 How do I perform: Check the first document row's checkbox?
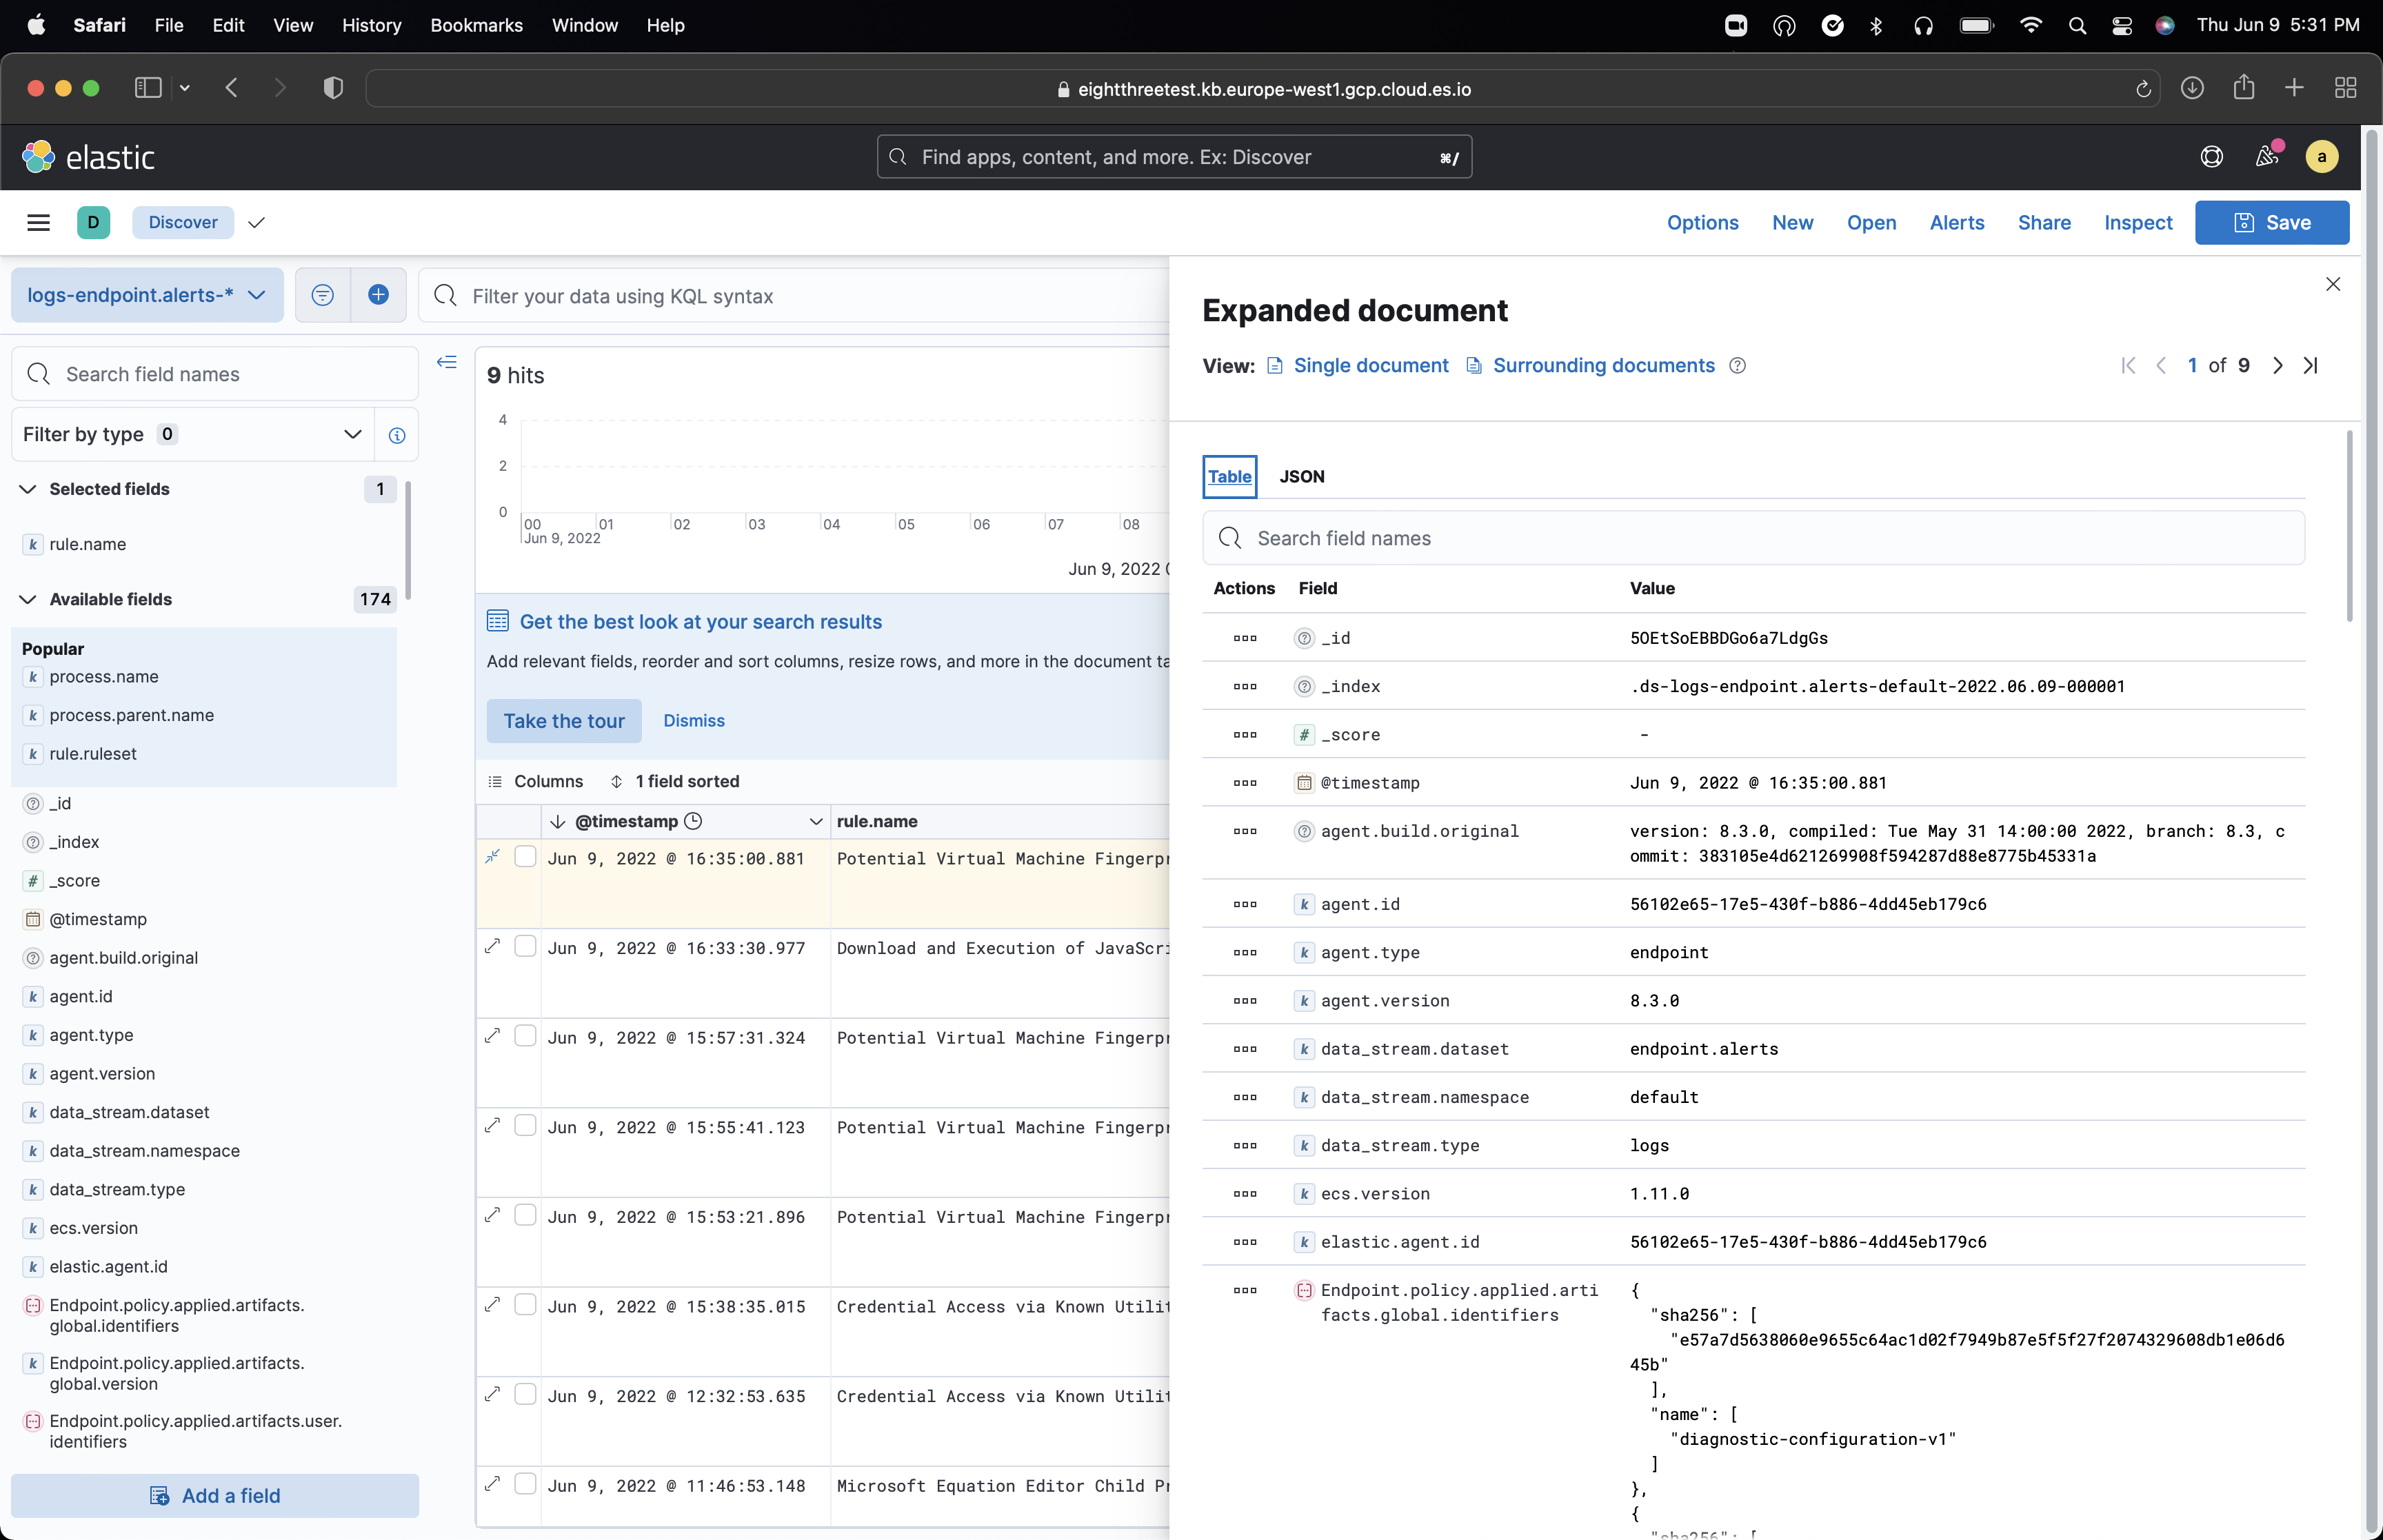pos(525,856)
